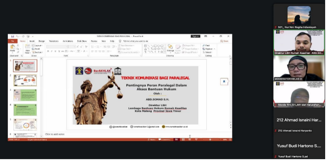Viewport: 326px width, 160px height.
Task: Click the Bullets list icon
Action: (93, 47)
